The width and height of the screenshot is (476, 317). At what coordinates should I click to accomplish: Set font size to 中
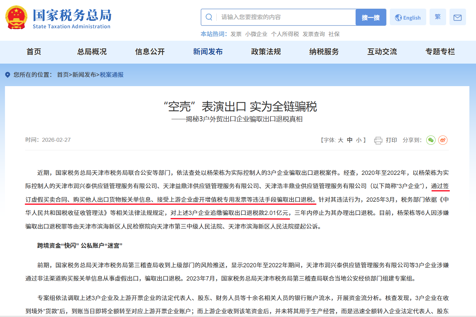click(350, 140)
